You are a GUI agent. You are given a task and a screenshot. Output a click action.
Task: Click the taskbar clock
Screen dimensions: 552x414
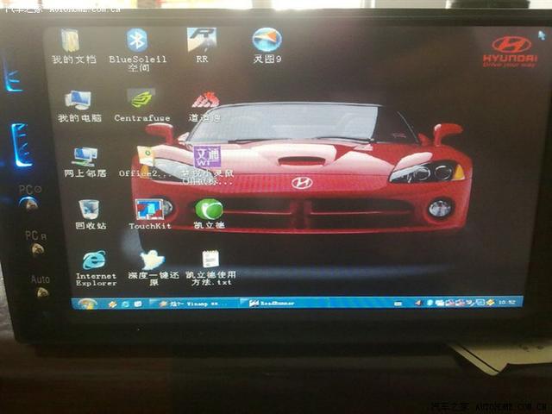507,303
